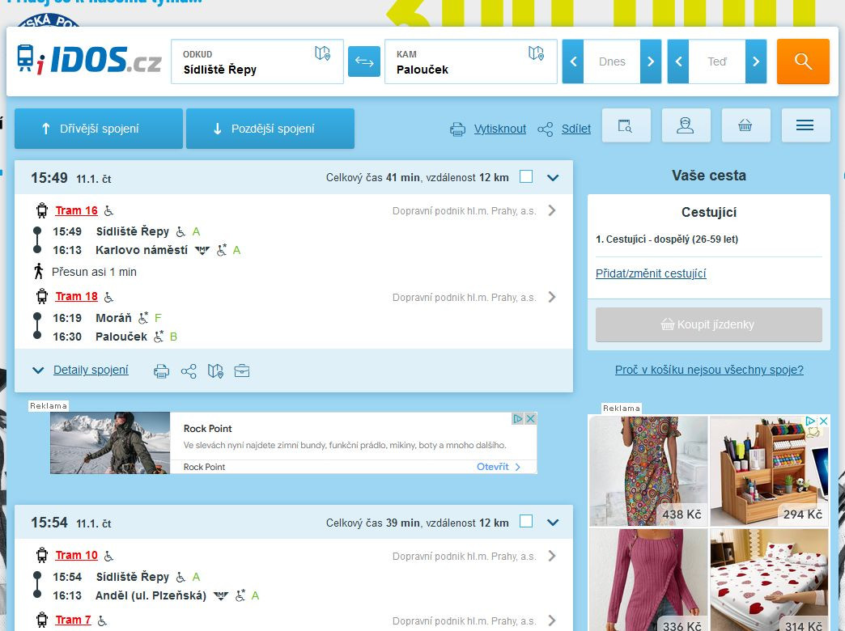845x631 pixels.
Task: Show first connection on map icon
Action: pyautogui.click(x=214, y=371)
